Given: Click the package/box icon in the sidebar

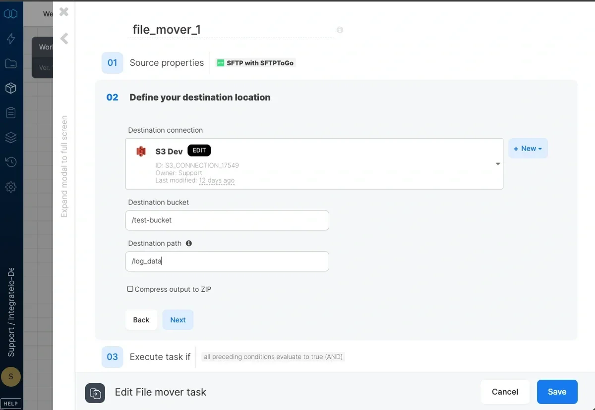Looking at the screenshot, I should point(11,88).
